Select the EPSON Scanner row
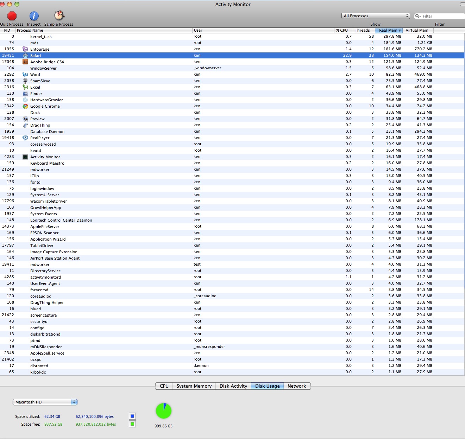The image size is (465, 439). coord(232,233)
